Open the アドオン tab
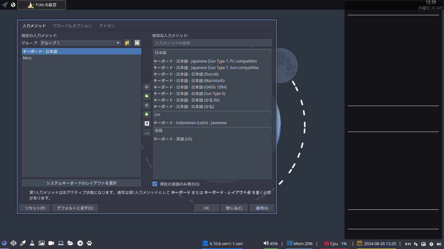This screenshot has width=444, height=249. pos(107,26)
